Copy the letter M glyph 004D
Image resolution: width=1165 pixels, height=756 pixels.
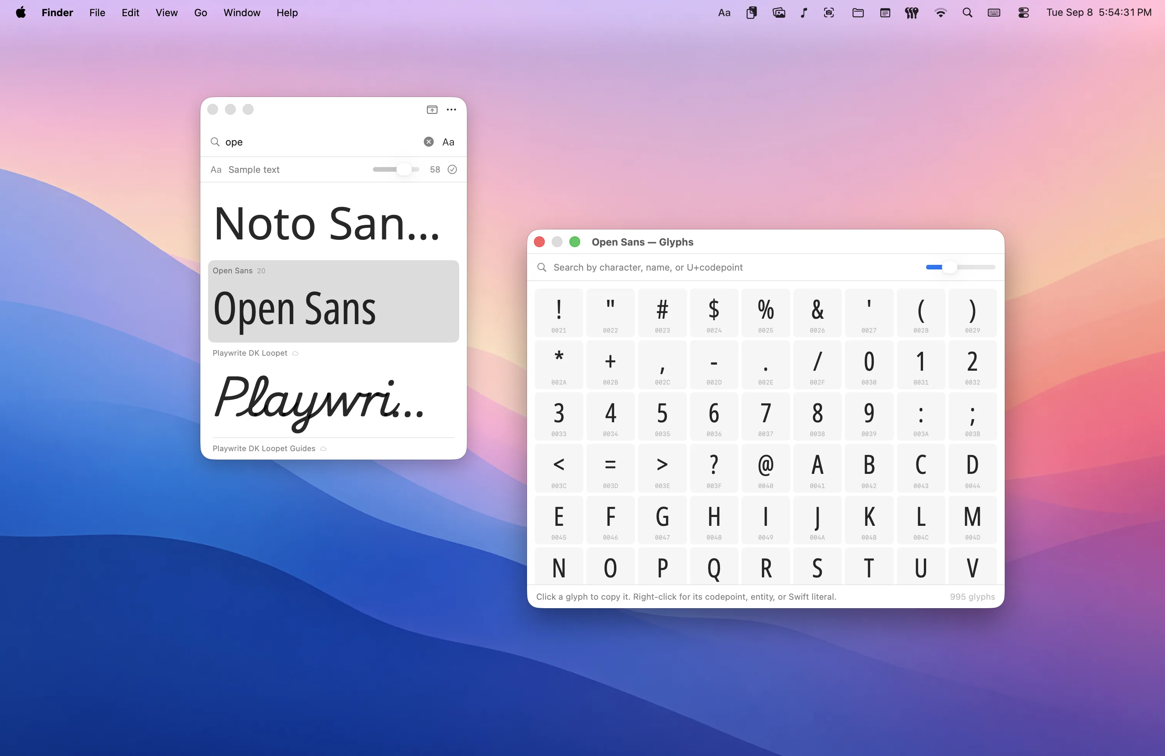click(972, 520)
